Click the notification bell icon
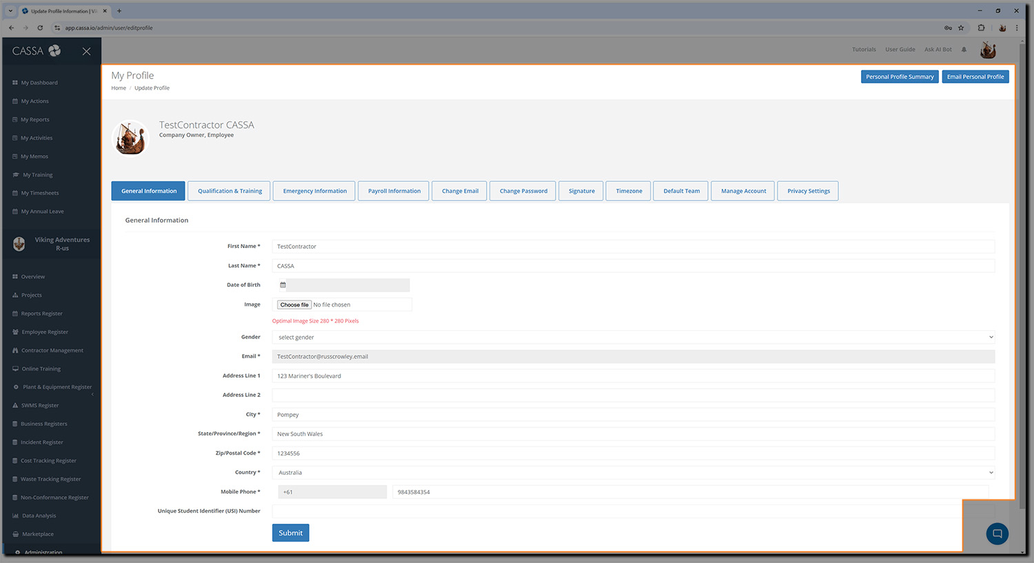 [964, 50]
